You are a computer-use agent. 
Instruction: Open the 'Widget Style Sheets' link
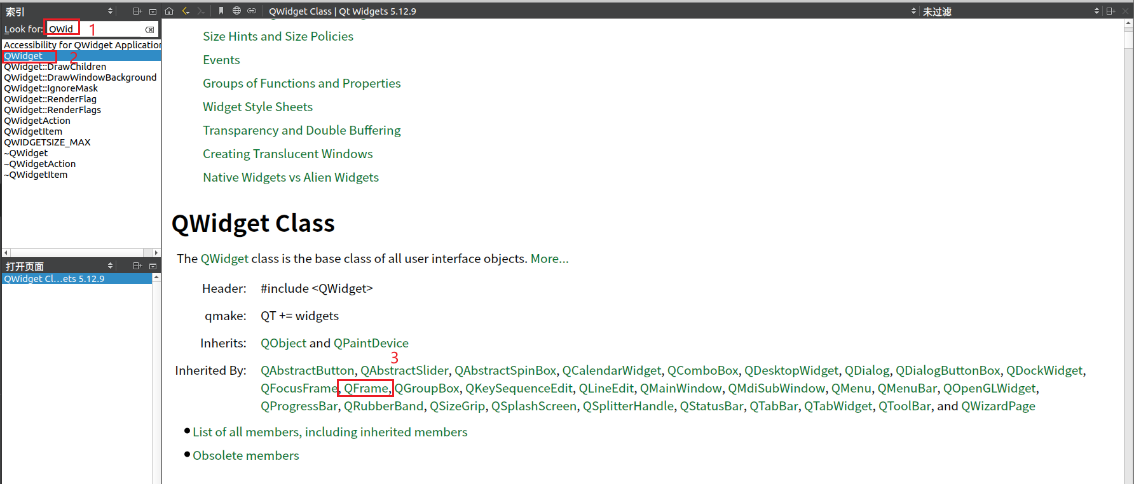[x=258, y=107]
